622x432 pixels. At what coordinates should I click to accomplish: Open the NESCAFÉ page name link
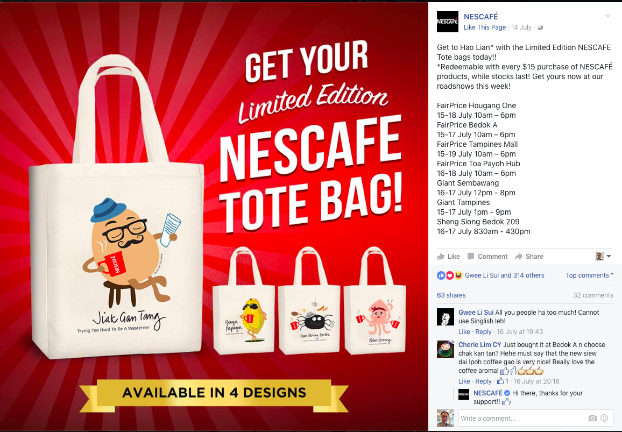481,17
